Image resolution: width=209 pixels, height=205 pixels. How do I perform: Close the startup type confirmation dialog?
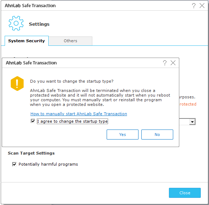[173, 63]
